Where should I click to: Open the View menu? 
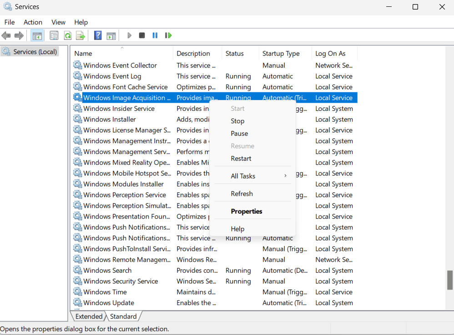click(58, 22)
